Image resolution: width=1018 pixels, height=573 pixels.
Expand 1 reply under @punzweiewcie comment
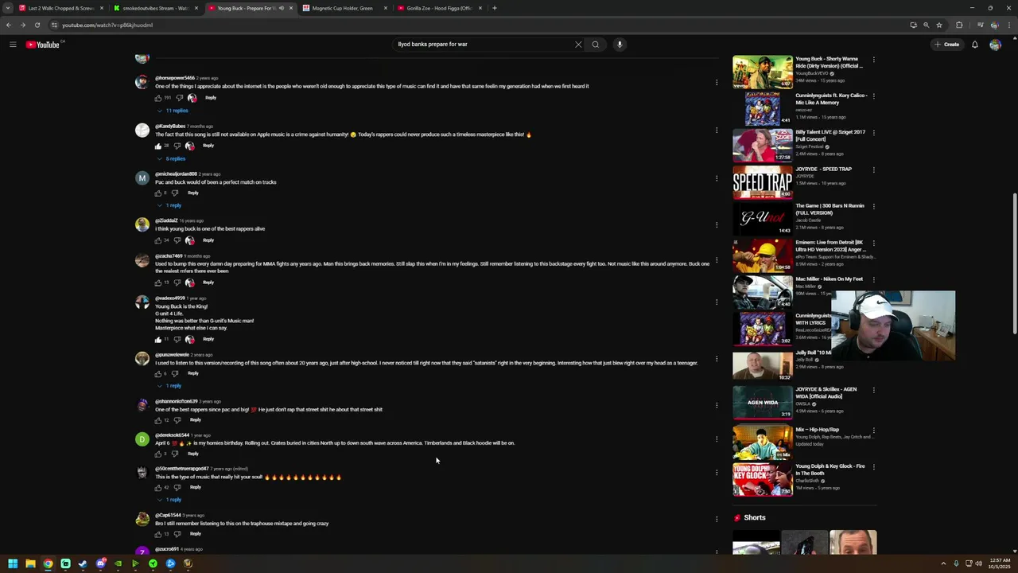(x=170, y=386)
